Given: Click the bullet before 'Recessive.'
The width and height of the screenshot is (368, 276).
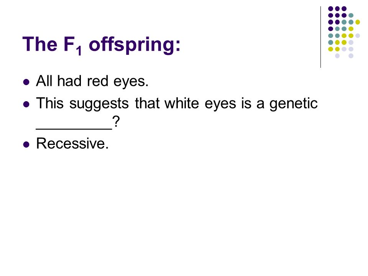Looking at the screenshot, I should pyautogui.click(x=26, y=144).
